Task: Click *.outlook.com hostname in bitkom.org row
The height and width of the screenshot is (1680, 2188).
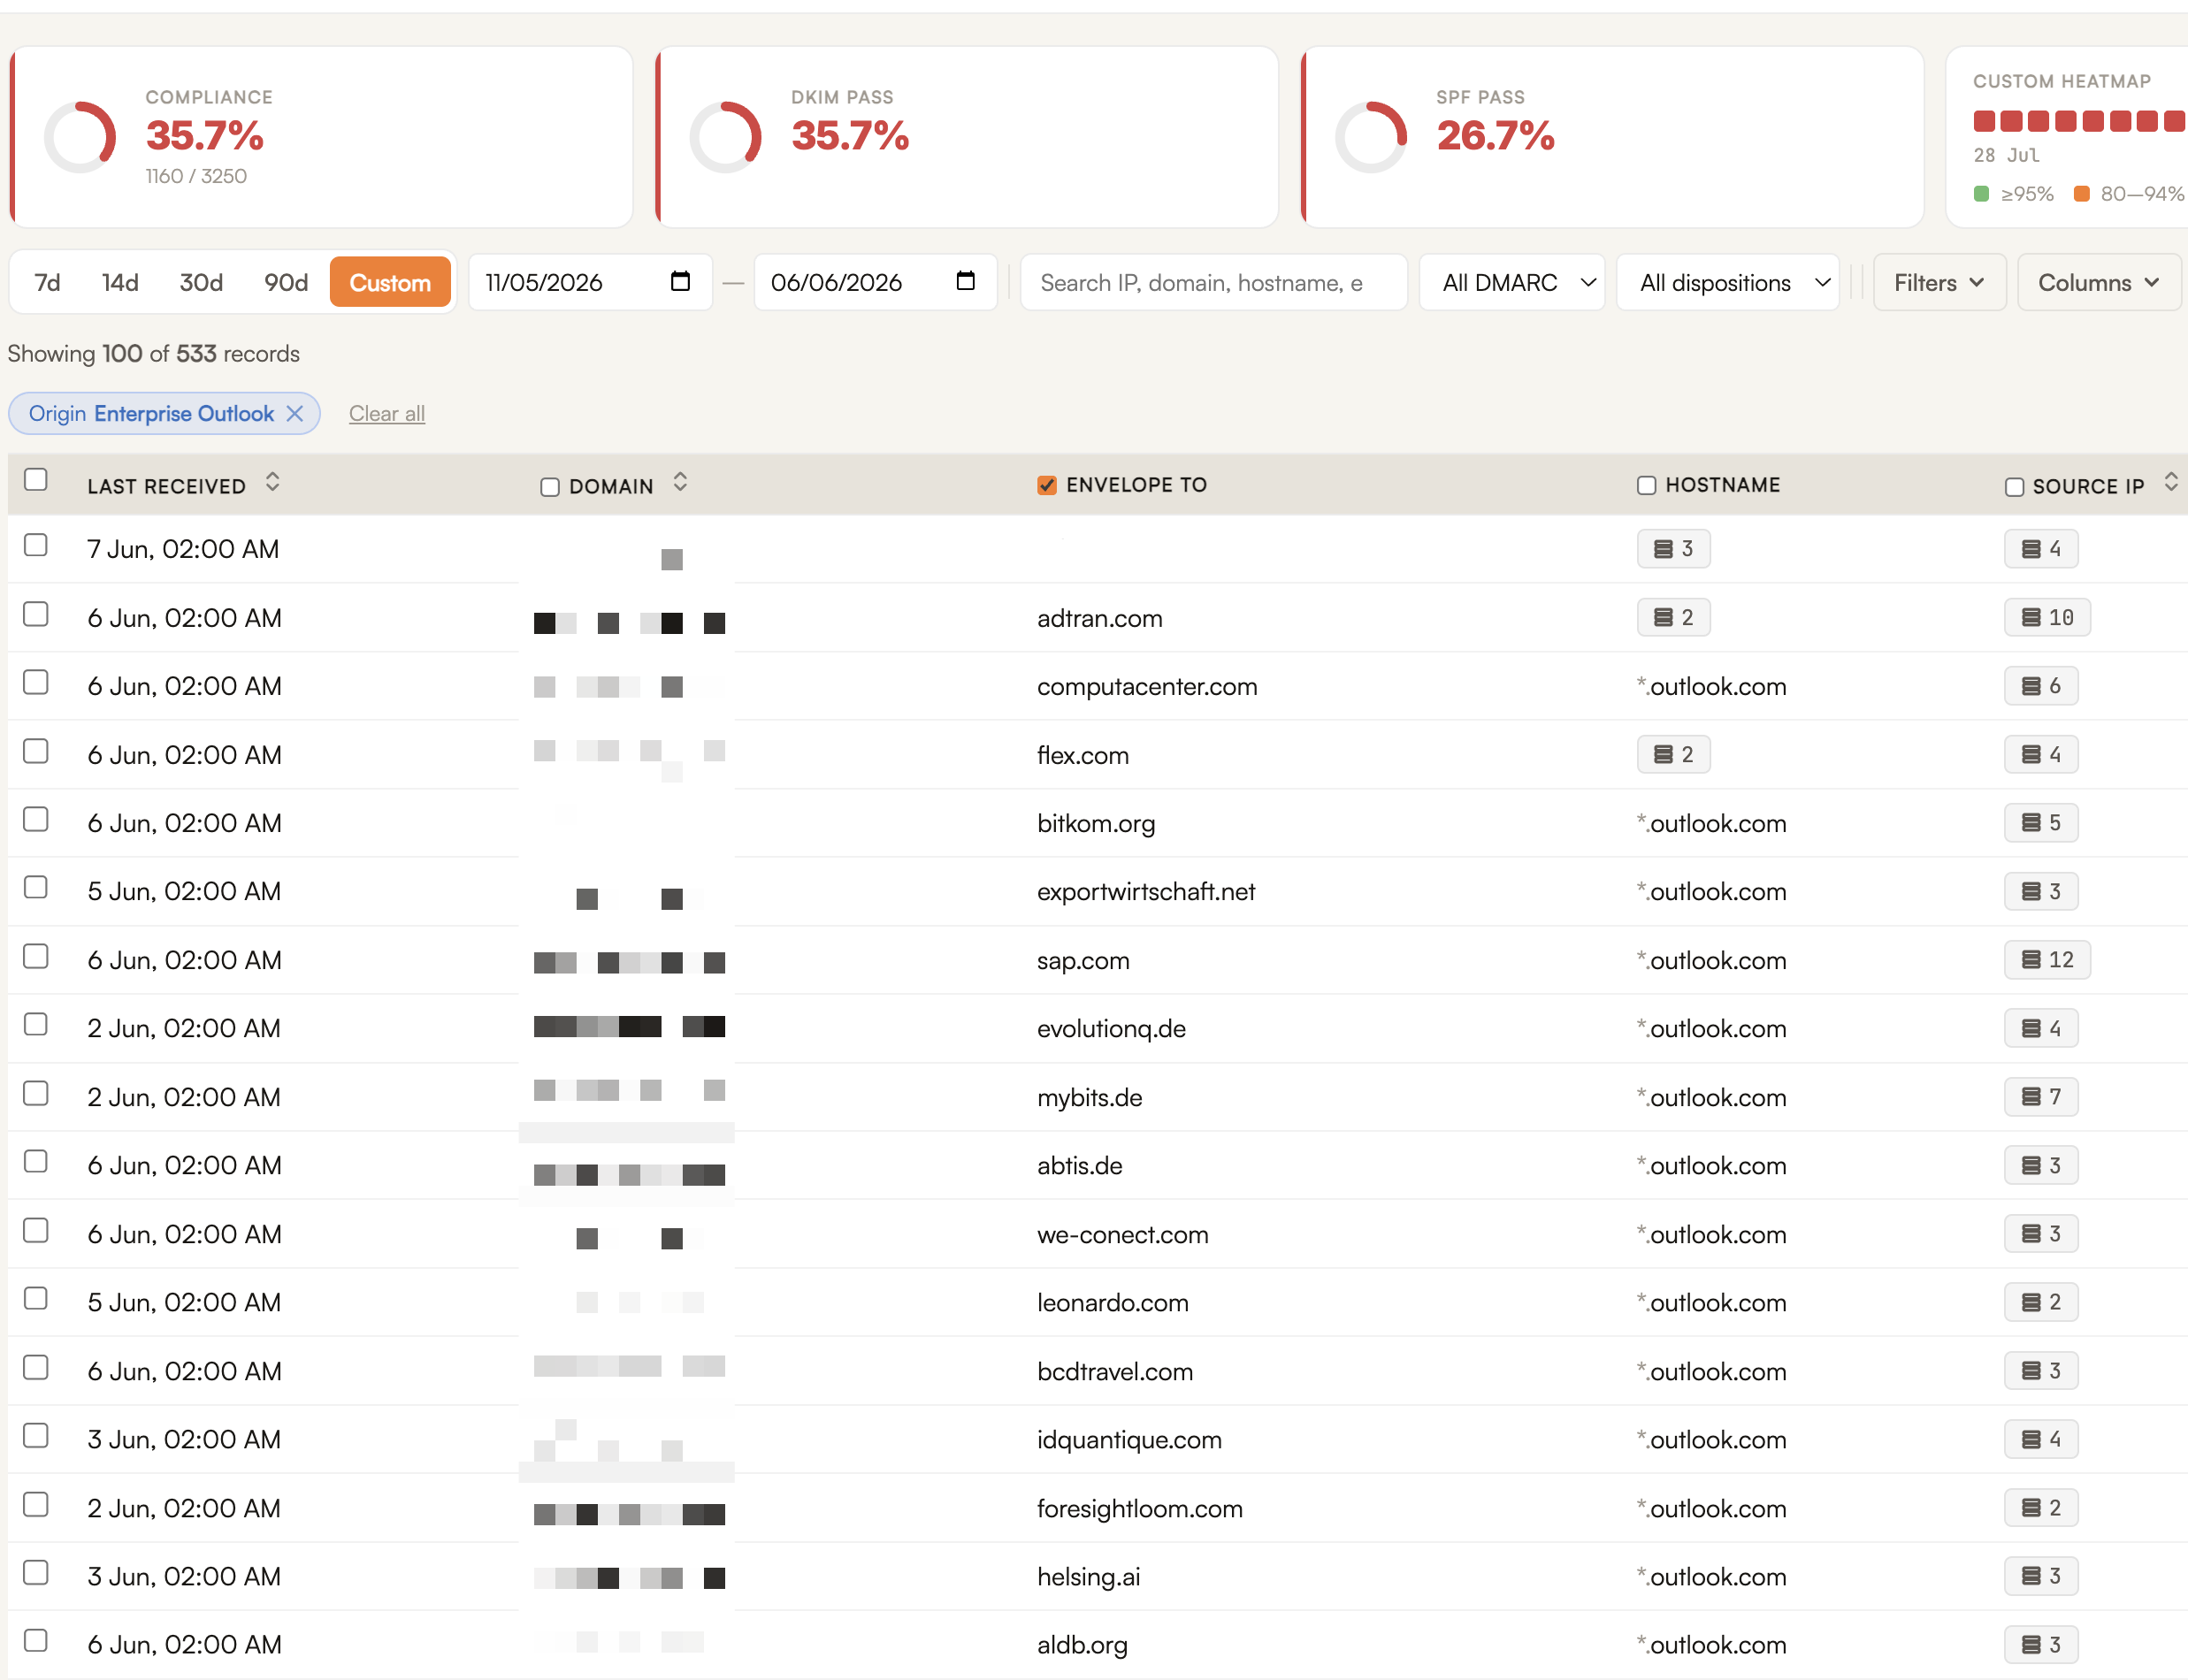Action: (x=1712, y=823)
